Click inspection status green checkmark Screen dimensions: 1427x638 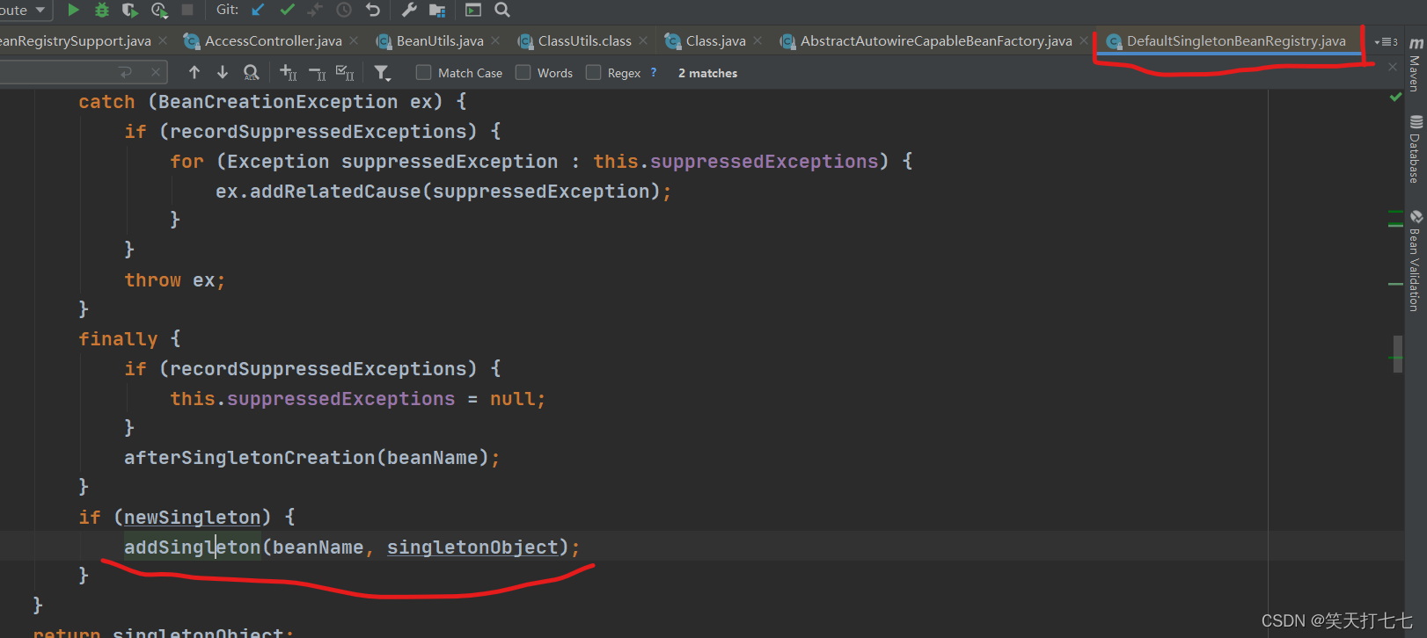pyautogui.click(x=1395, y=97)
